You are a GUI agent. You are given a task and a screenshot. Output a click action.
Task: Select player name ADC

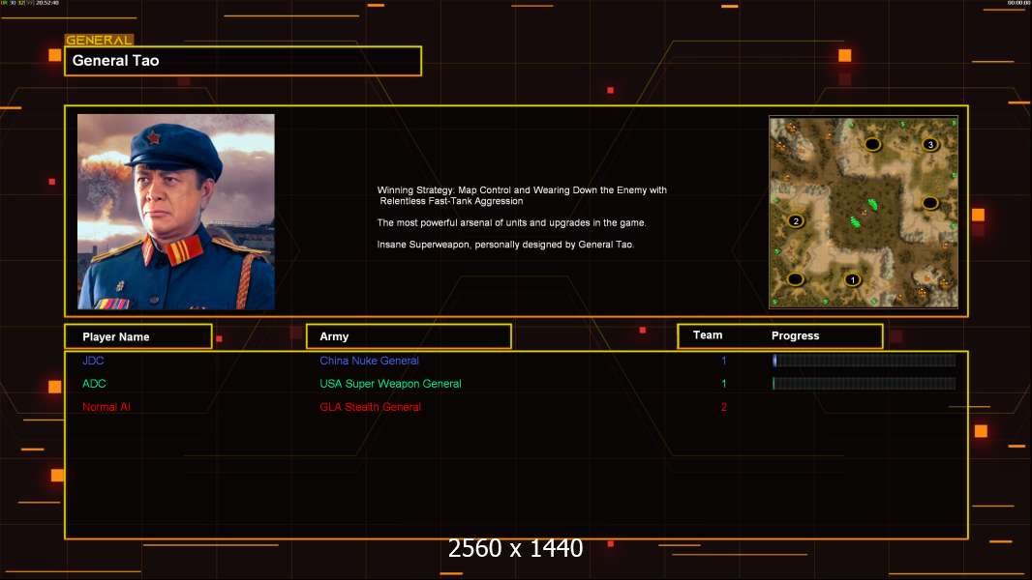click(x=94, y=384)
